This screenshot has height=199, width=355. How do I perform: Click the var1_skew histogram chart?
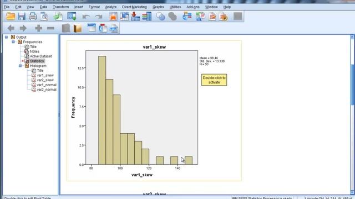coord(154,111)
